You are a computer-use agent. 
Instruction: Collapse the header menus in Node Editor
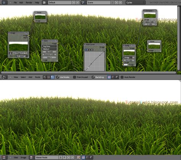[10, 77]
